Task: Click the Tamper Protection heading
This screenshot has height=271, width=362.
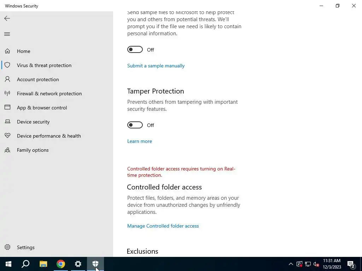Action: (x=156, y=91)
